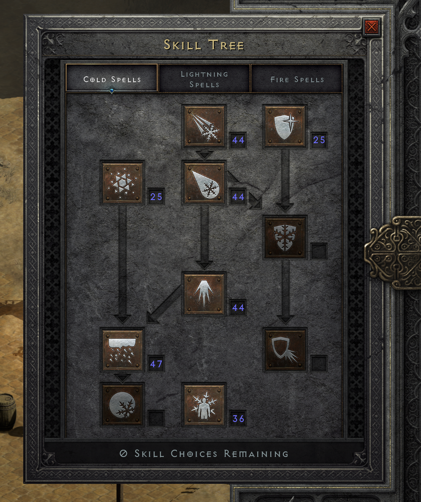This screenshot has width=421, height=502.
Task: Select the Cold Mastery skill icon
Action: point(204,405)
